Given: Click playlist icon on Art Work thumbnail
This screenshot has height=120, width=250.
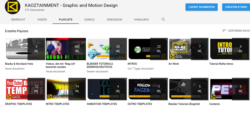Looking at the screenshot, I should tap(200, 51).
